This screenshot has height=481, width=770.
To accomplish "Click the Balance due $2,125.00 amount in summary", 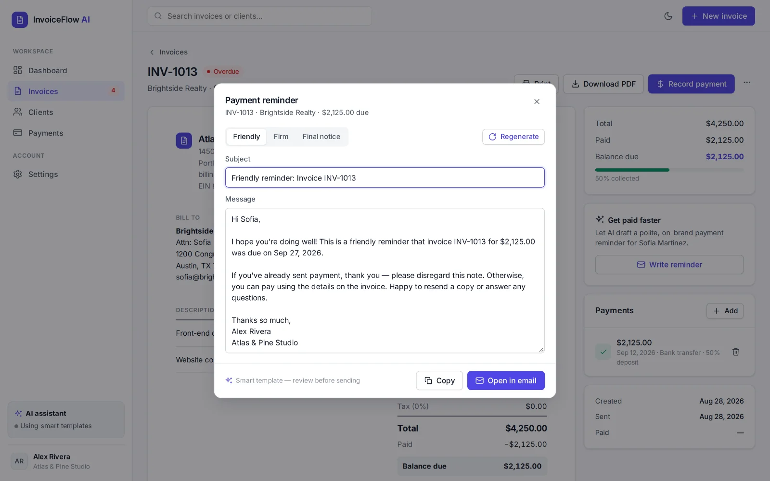I will (x=725, y=157).
